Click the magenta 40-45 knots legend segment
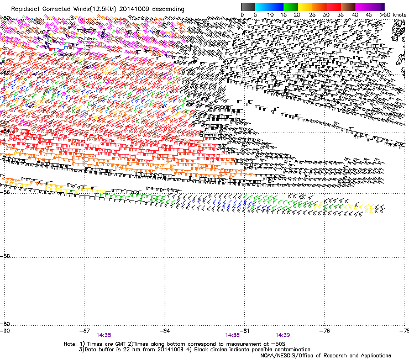The width and height of the screenshot is (409, 359). [363, 7]
